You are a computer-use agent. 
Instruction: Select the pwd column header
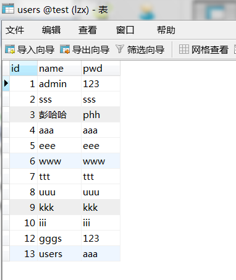[x=101, y=68]
